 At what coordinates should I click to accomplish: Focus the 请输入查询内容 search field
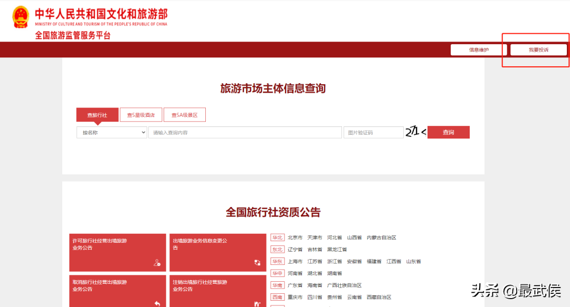click(x=245, y=133)
